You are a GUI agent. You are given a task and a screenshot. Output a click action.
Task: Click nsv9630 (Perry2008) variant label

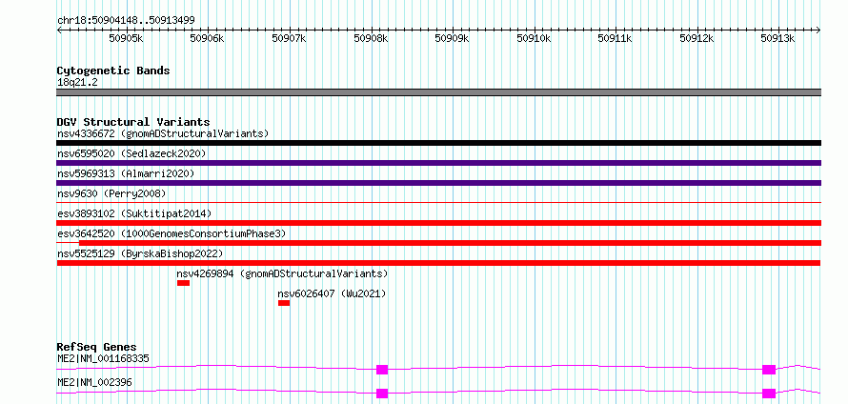(111, 193)
